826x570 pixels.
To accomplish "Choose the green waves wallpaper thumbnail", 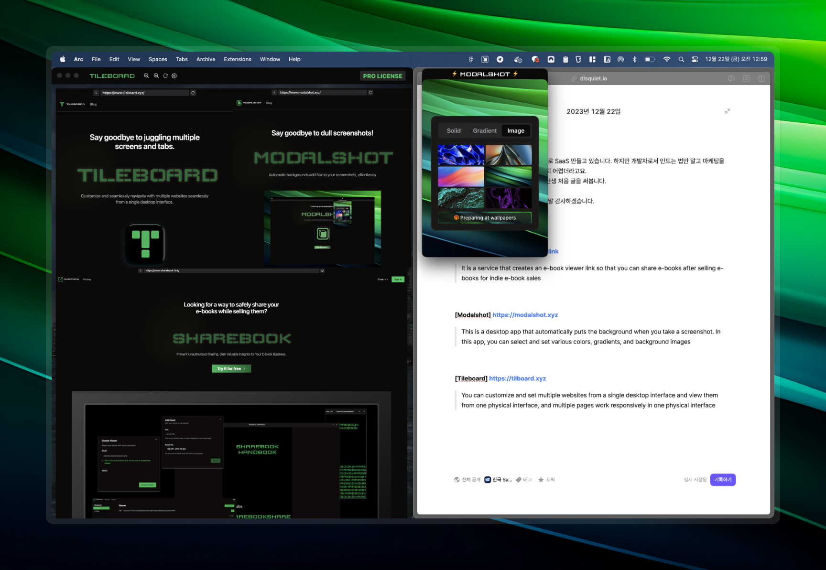I will click(x=509, y=176).
